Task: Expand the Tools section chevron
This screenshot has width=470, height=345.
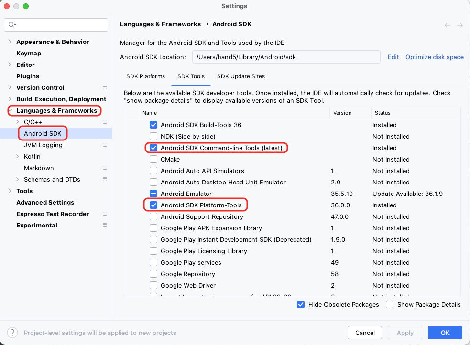Action: point(10,191)
